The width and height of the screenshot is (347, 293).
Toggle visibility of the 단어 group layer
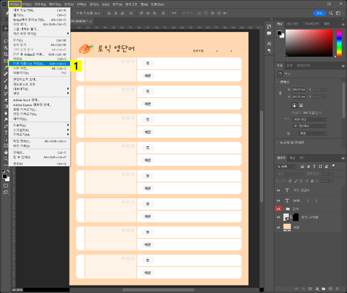pyautogui.click(x=279, y=209)
